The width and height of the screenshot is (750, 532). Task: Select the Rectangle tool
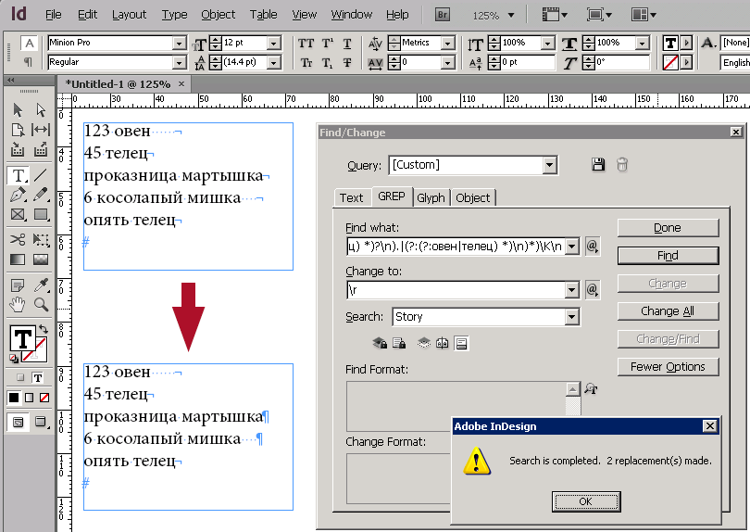click(x=41, y=214)
